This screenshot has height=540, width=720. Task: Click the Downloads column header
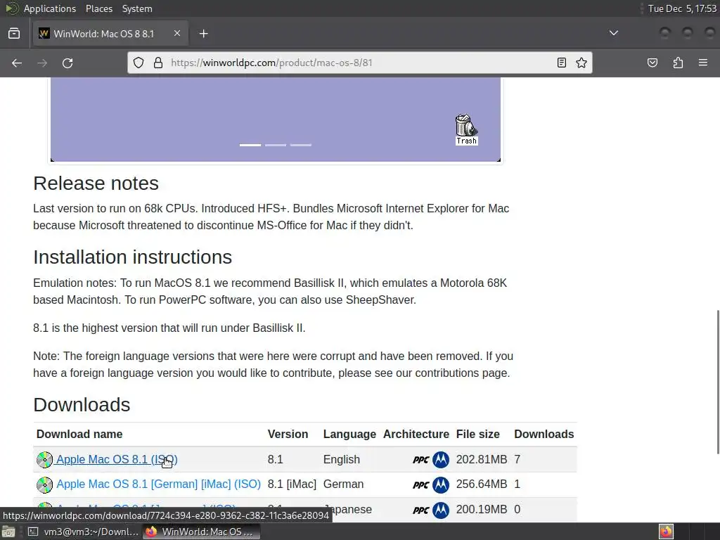544,434
